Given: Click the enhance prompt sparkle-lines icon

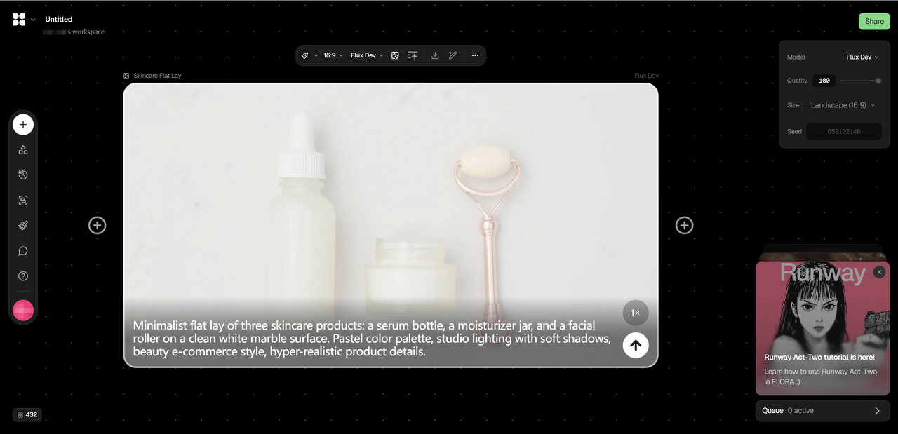Looking at the screenshot, I should 413,55.
